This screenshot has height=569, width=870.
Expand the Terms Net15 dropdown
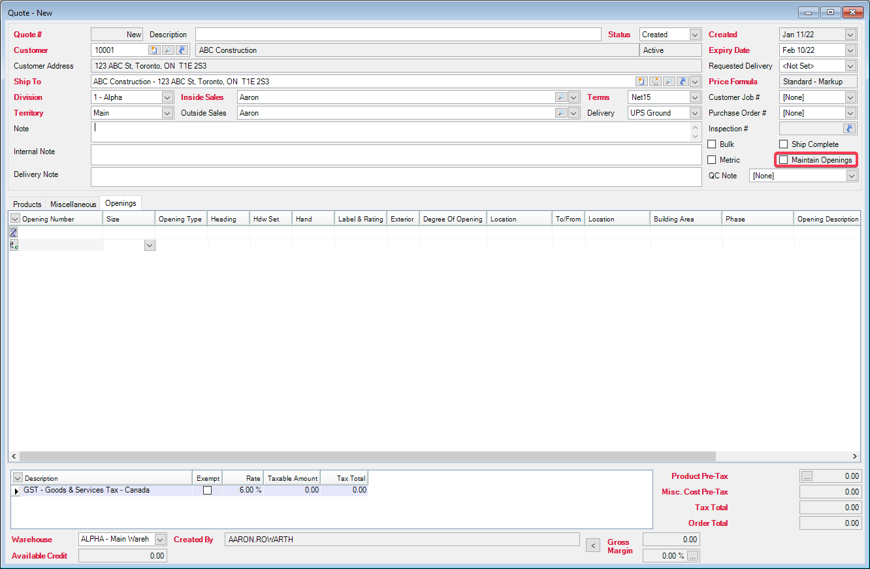694,97
